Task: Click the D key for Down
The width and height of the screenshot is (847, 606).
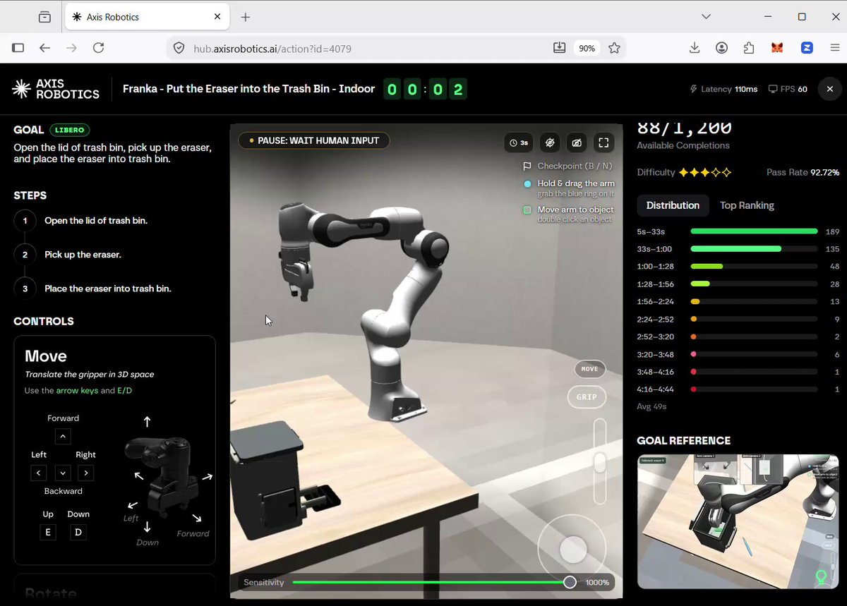Action: (78, 532)
